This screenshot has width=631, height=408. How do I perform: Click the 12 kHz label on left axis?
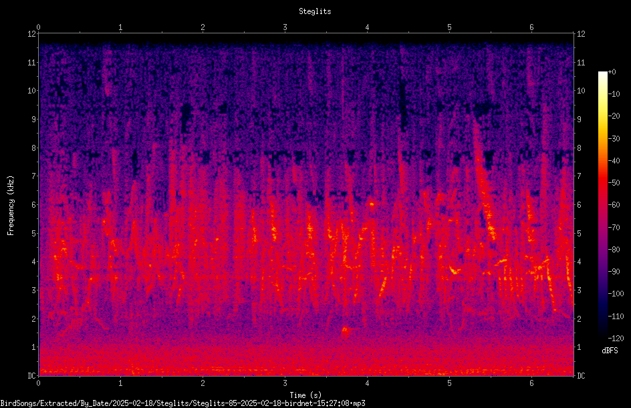31,34
